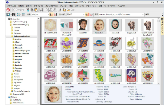Click the folder tree scrollbar down arrow
This screenshot has height=110, width=164.
tap(38, 103)
